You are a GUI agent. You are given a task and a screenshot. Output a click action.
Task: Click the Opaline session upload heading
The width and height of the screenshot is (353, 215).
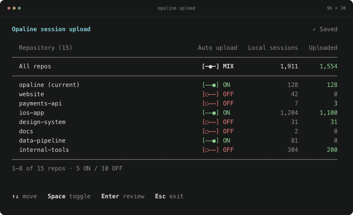(51, 29)
